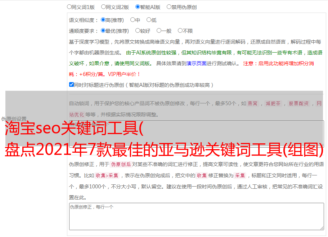
Task: Click the 通顺度要求 label
Action: click(x=84, y=31)
